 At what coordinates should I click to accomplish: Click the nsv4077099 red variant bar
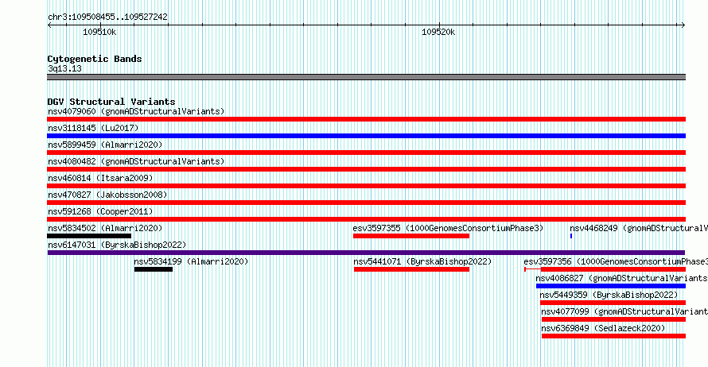pos(613,319)
